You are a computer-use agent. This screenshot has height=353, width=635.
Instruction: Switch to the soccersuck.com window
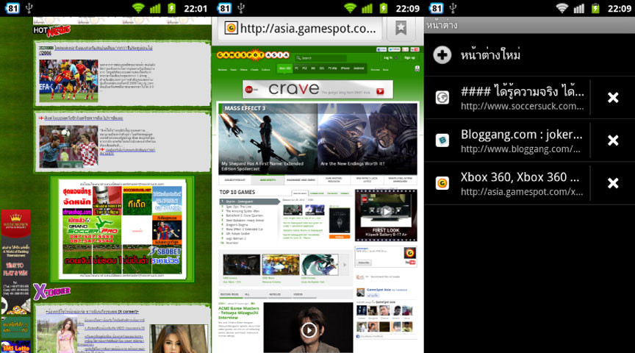[507, 98]
